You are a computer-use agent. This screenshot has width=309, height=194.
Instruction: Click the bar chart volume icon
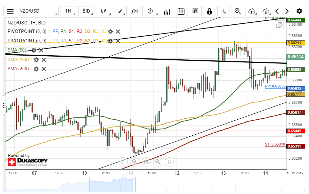click(x=167, y=11)
